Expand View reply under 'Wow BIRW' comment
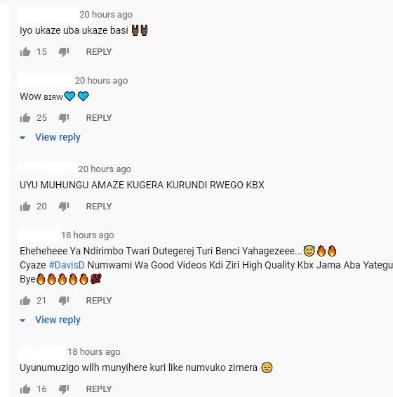 coord(58,137)
